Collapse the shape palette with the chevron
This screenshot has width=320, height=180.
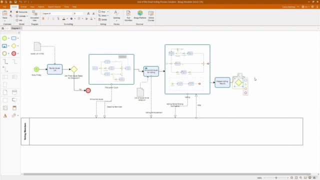pyautogui.click(x=19, y=32)
